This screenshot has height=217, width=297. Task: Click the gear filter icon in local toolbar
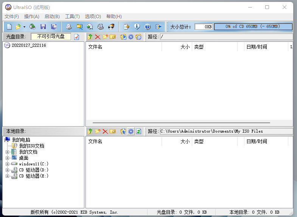(131, 131)
